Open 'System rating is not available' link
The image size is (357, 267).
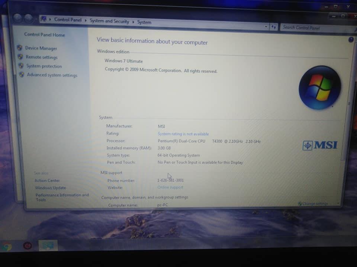[x=183, y=134]
